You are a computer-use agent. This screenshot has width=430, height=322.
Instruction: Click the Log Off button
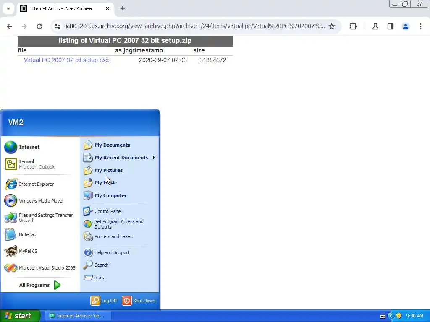click(x=104, y=301)
